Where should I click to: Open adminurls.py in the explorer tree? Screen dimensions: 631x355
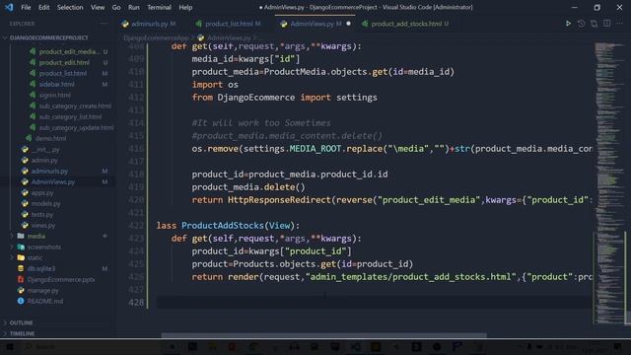(x=49, y=171)
